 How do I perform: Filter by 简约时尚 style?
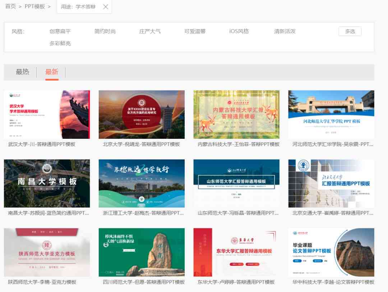pos(105,31)
